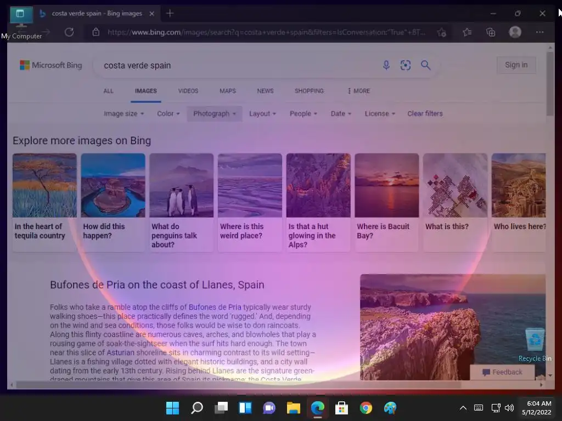Open Recycle Bin desktop icon
Image resolution: width=562 pixels, height=421 pixels.
535,345
